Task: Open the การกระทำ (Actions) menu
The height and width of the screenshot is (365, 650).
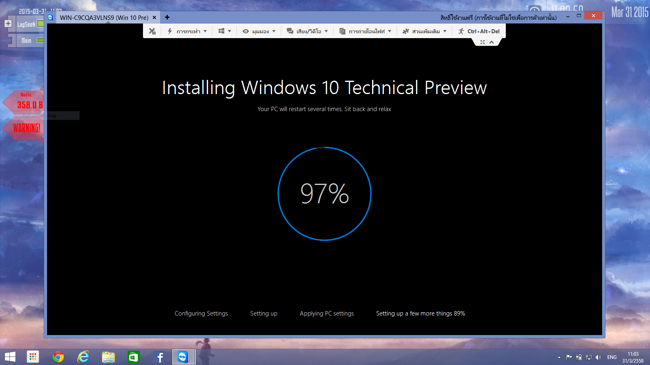Action: tap(187, 31)
